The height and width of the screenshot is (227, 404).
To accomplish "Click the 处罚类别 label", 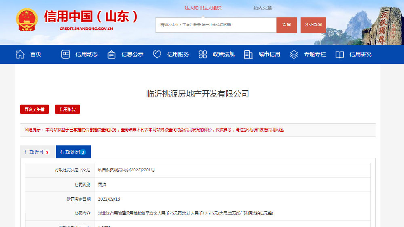I will click(82, 185).
